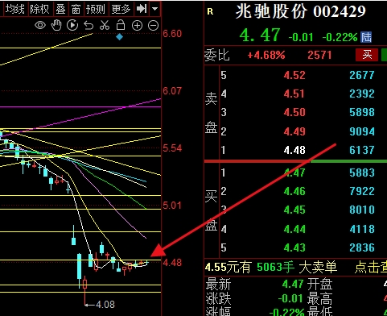This screenshot has width=387, height=316.
Task: Click the 点击查 link text
Action: (x=371, y=267)
